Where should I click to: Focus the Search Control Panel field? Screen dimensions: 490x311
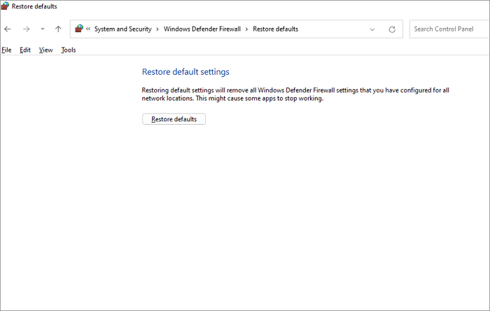(449, 29)
